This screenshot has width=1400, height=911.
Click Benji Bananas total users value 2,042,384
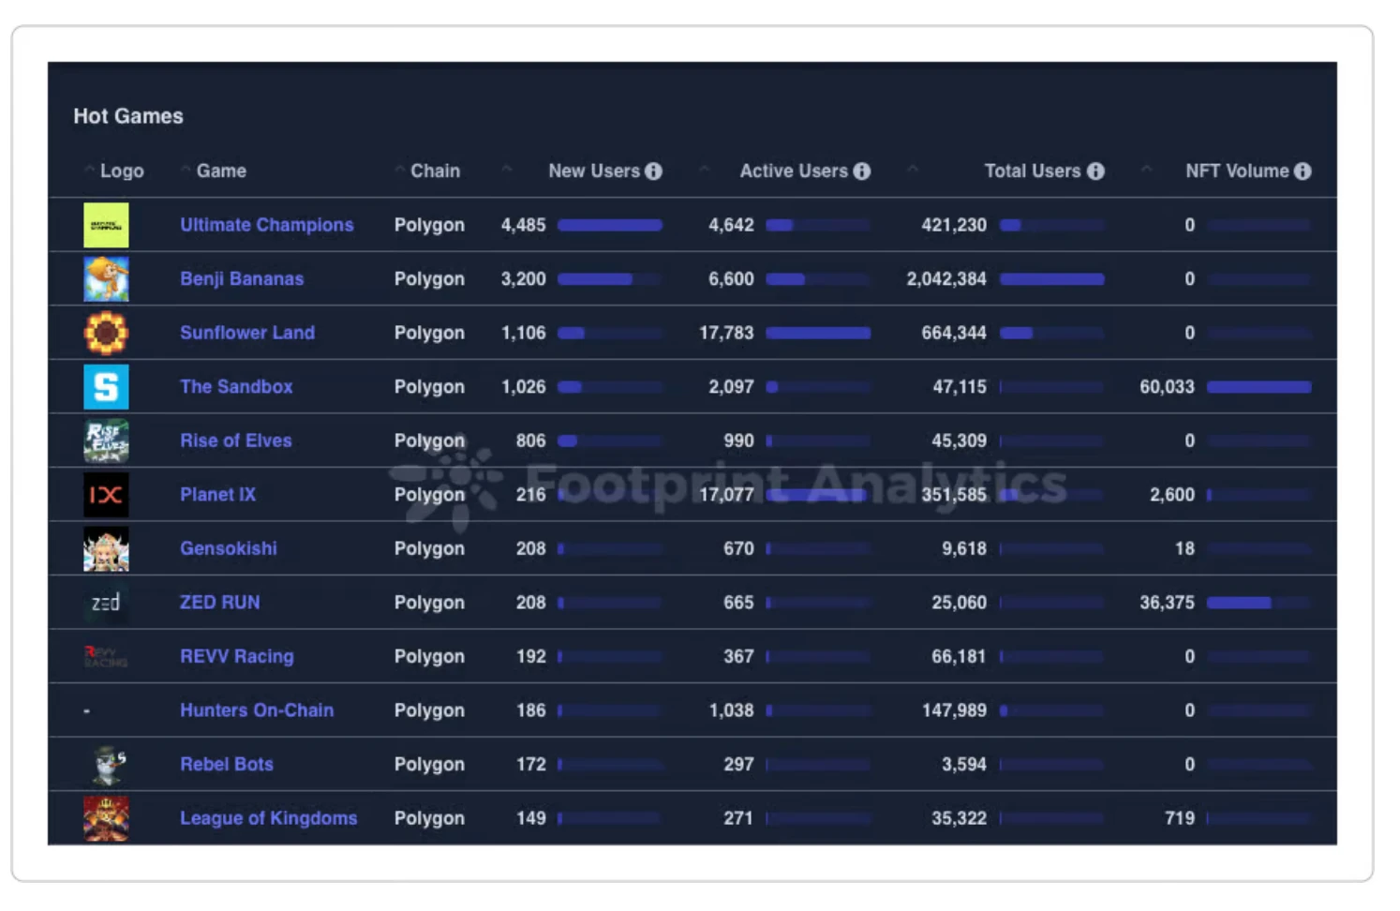click(946, 279)
